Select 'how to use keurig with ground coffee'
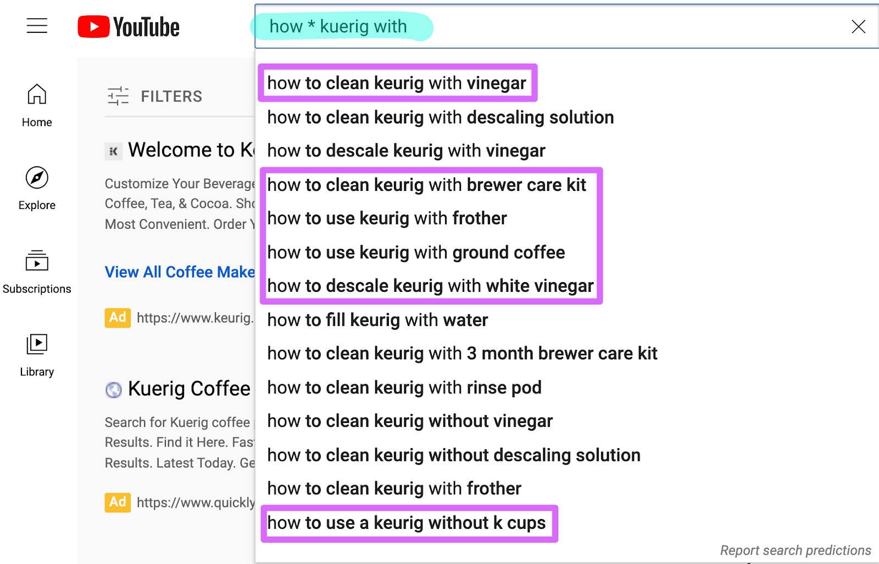The width and height of the screenshot is (879, 564). (416, 252)
